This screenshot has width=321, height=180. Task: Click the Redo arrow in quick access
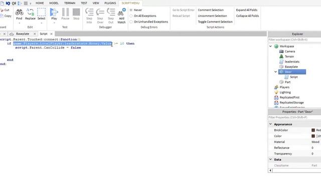click(x=14, y=3)
